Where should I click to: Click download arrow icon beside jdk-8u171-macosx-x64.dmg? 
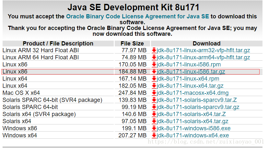point(154,93)
